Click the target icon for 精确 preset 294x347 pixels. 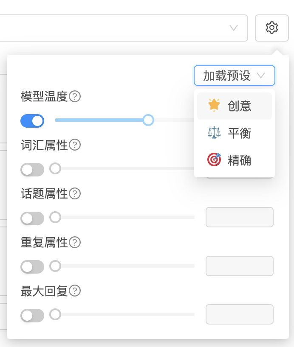214,160
